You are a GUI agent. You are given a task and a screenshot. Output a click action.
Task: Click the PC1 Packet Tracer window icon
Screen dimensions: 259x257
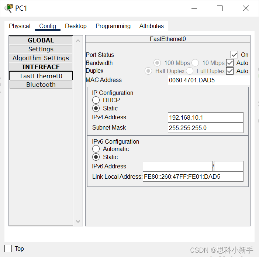click(x=9, y=8)
